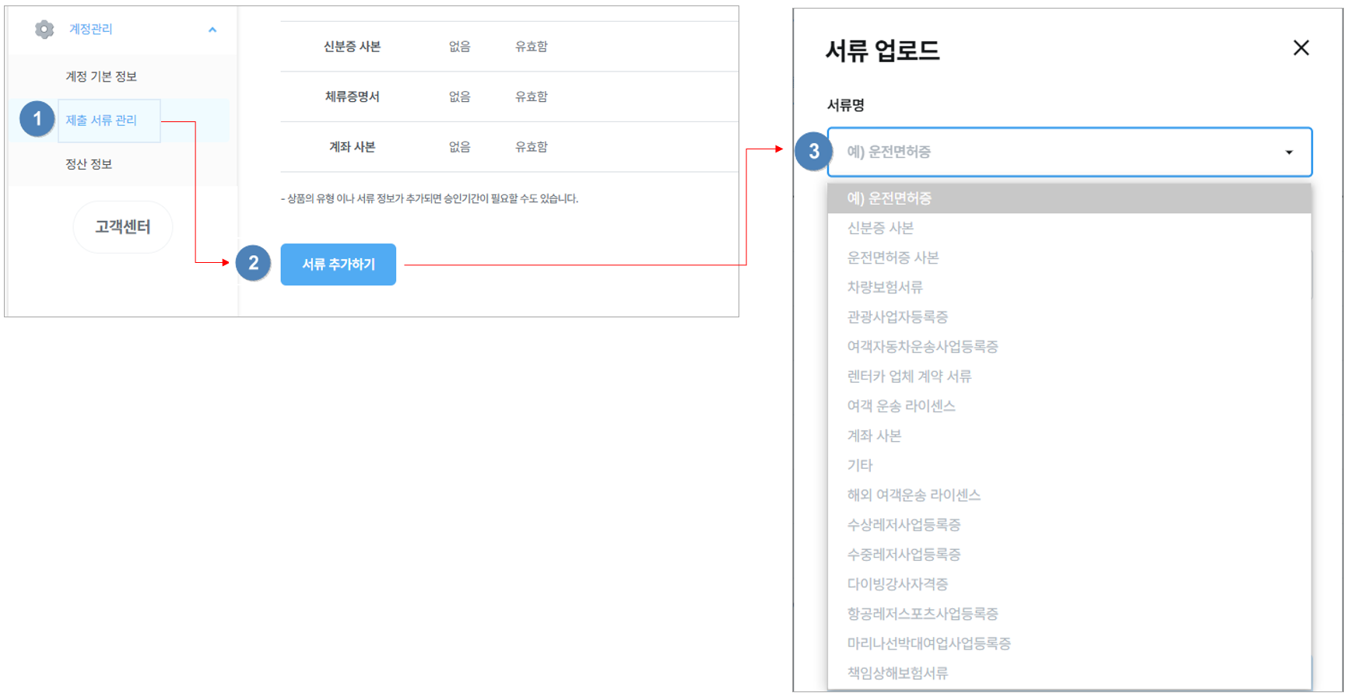Choose 렌터카 업체 계약 서류 option
The image size is (1351, 700).
(909, 376)
